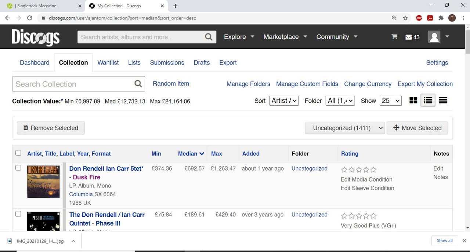This screenshot has width=470, height=252.
Task: Open the Chrome three-dot menu
Action: 462,18
